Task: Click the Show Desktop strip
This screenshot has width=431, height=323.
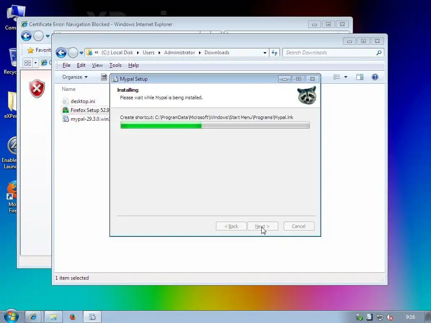Action: coord(428,317)
